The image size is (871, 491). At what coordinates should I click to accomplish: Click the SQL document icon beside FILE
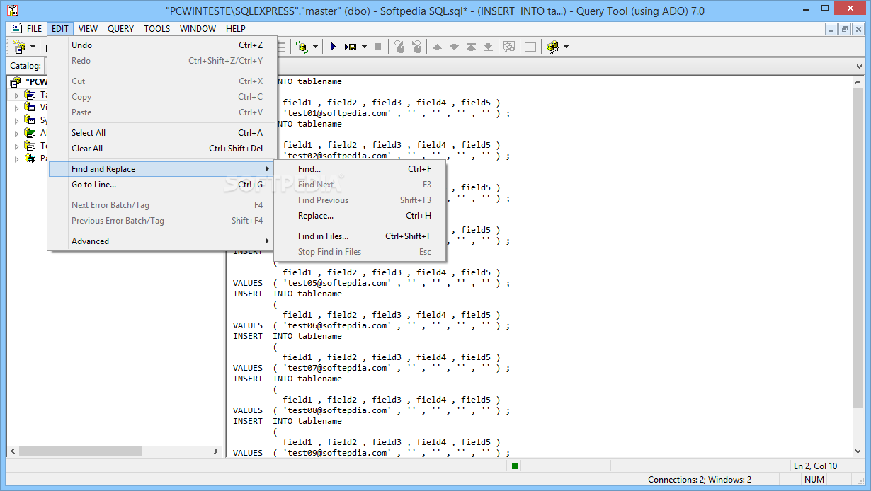point(16,28)
